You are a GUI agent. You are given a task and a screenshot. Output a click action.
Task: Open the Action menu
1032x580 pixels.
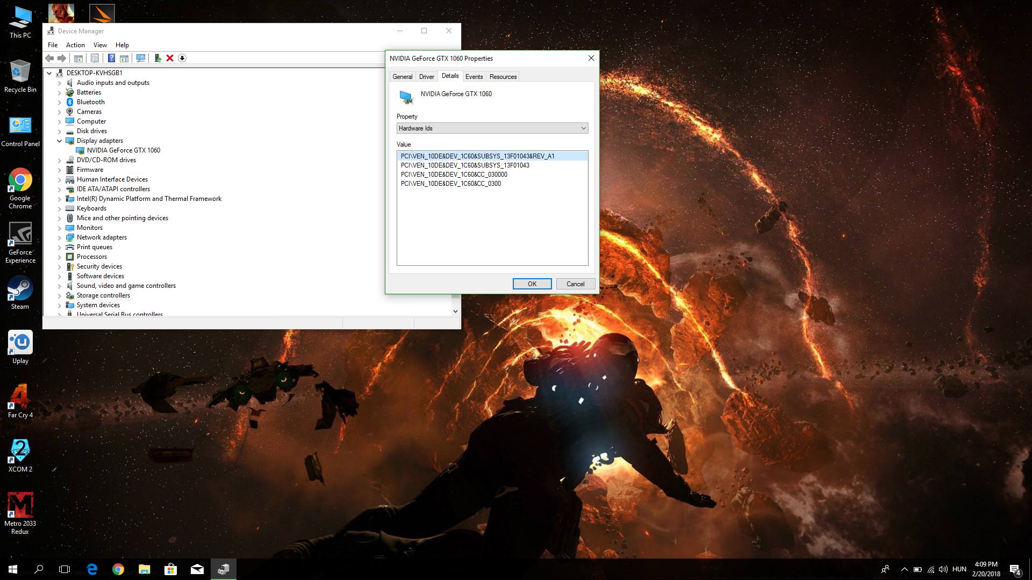tap(75, 45)
